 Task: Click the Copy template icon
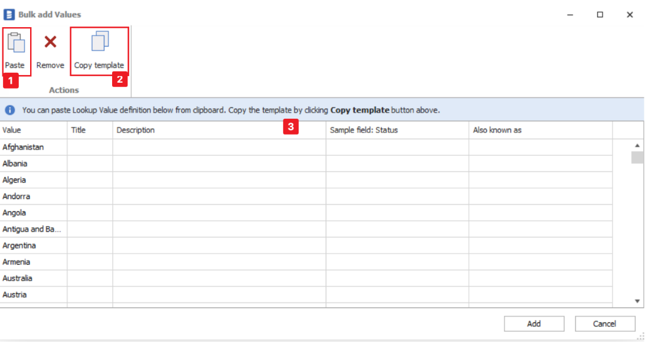click(99, 42)
